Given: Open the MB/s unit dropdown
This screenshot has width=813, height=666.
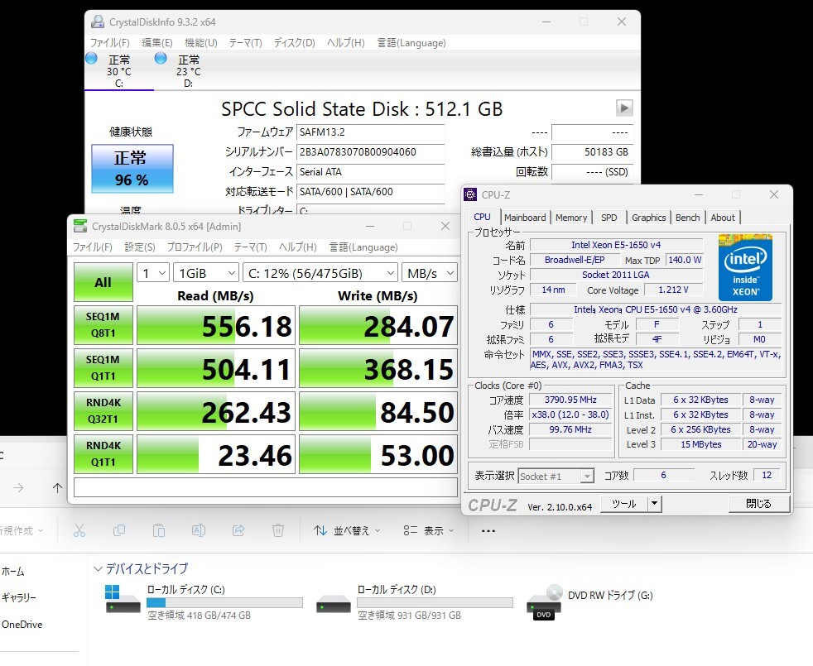Looking at the screenshot, I should [430, 273].
